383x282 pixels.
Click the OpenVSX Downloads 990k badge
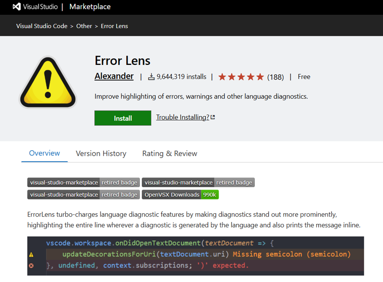(x=180, y=195)
